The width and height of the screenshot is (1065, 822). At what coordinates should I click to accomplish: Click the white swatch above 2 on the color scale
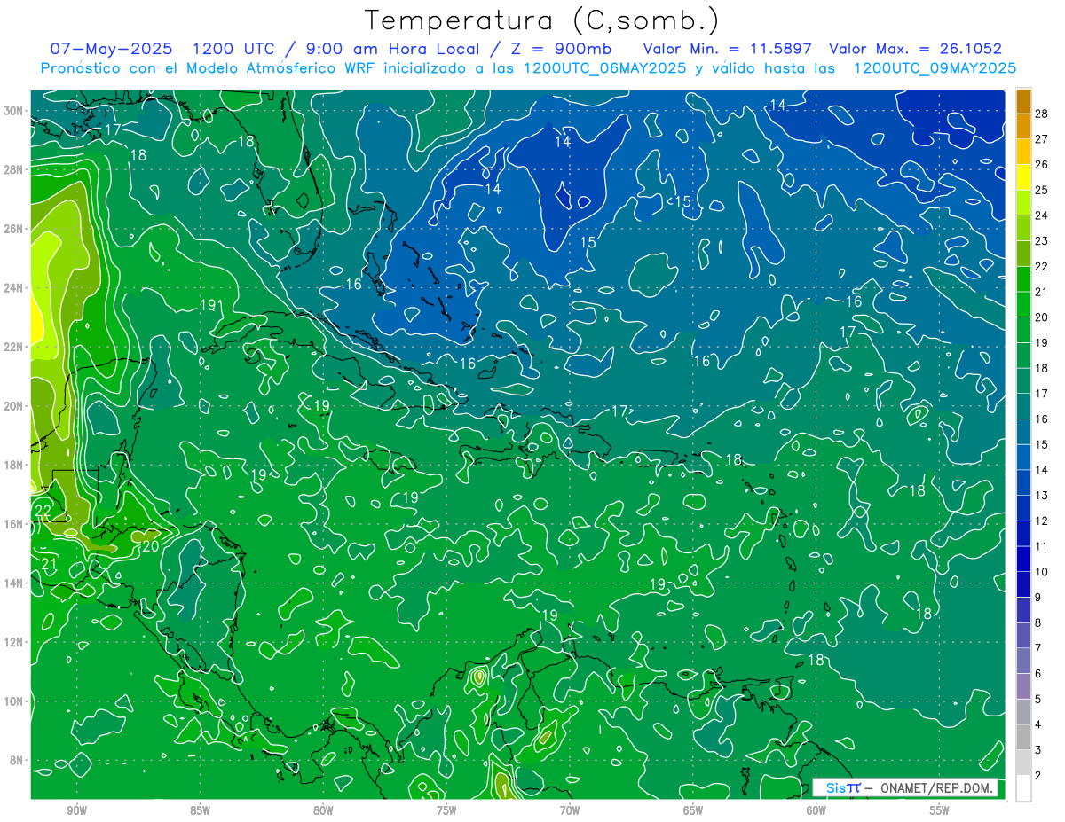(1023, 788)
